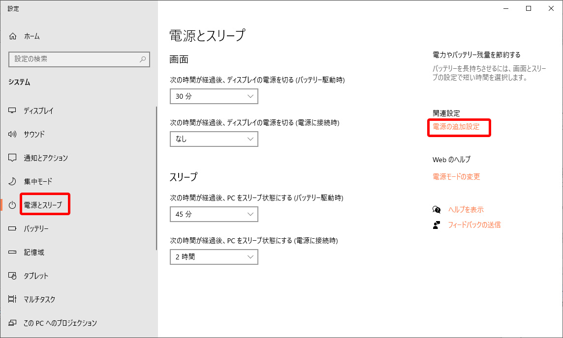Screen dimensions: 563x338
Task: Expand the 45 分 sleep battery dropdown
Action: 214,214
